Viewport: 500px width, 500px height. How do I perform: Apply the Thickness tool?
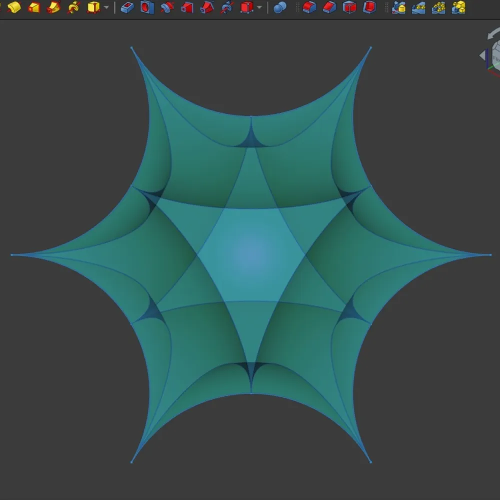(369, 7)
